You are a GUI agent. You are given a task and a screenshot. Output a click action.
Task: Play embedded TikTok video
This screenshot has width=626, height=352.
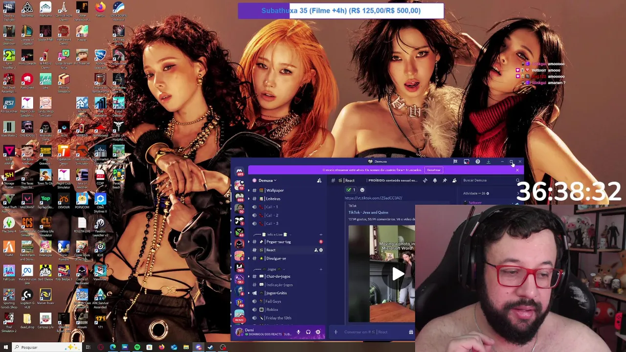point(398,274)
